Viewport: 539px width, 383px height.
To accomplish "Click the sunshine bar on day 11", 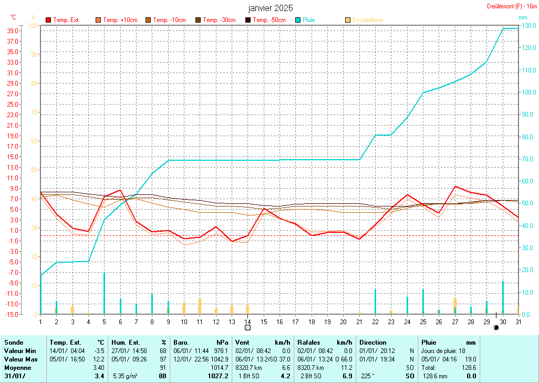I will (200, 306).
